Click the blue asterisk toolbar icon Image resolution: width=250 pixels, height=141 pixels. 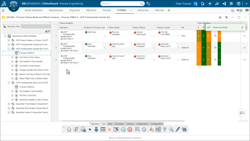coord(90,129)
